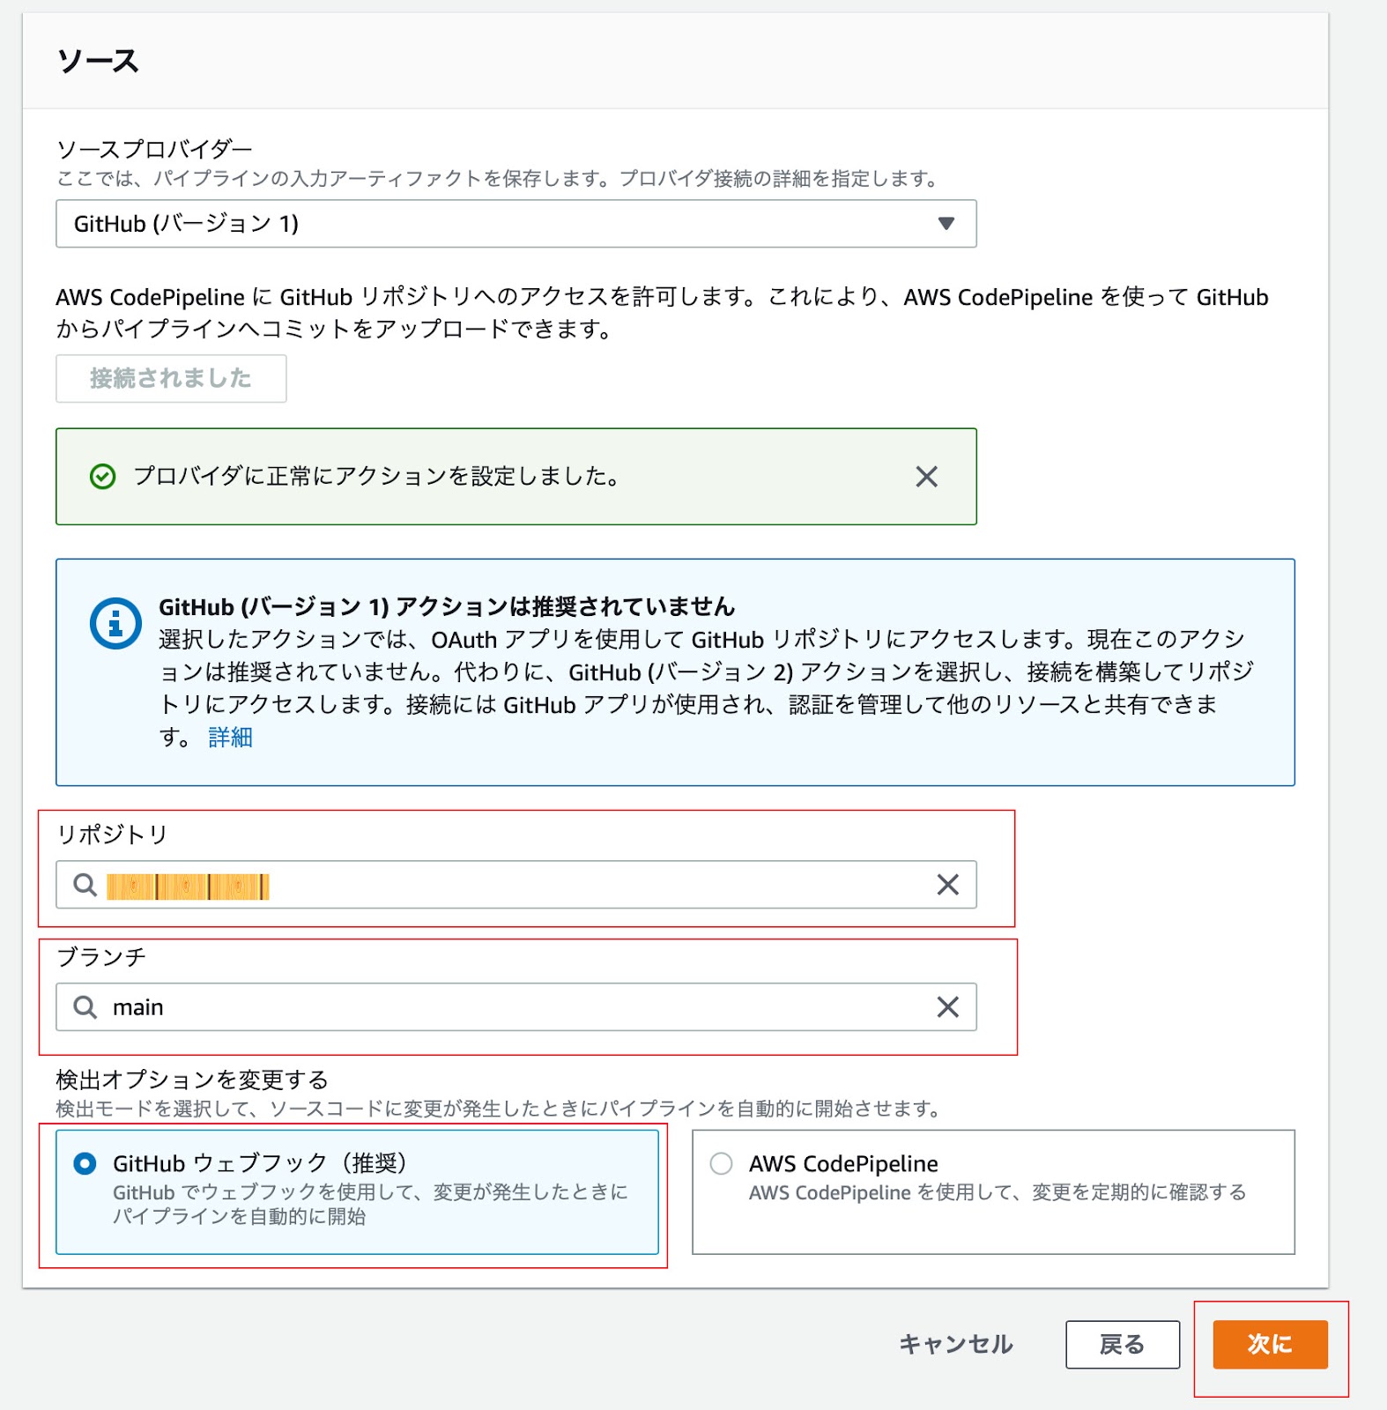Screen dimensions: 1387x1410
Task: Click the orange 次に button
Action: [1270, 1345]
